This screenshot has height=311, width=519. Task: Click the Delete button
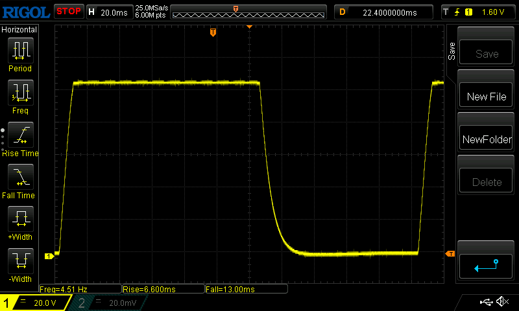click(x=486, y=181)
